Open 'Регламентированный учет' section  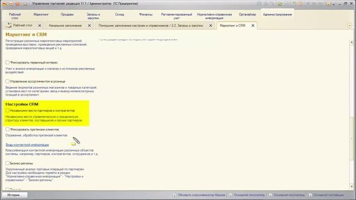[177, 16]
